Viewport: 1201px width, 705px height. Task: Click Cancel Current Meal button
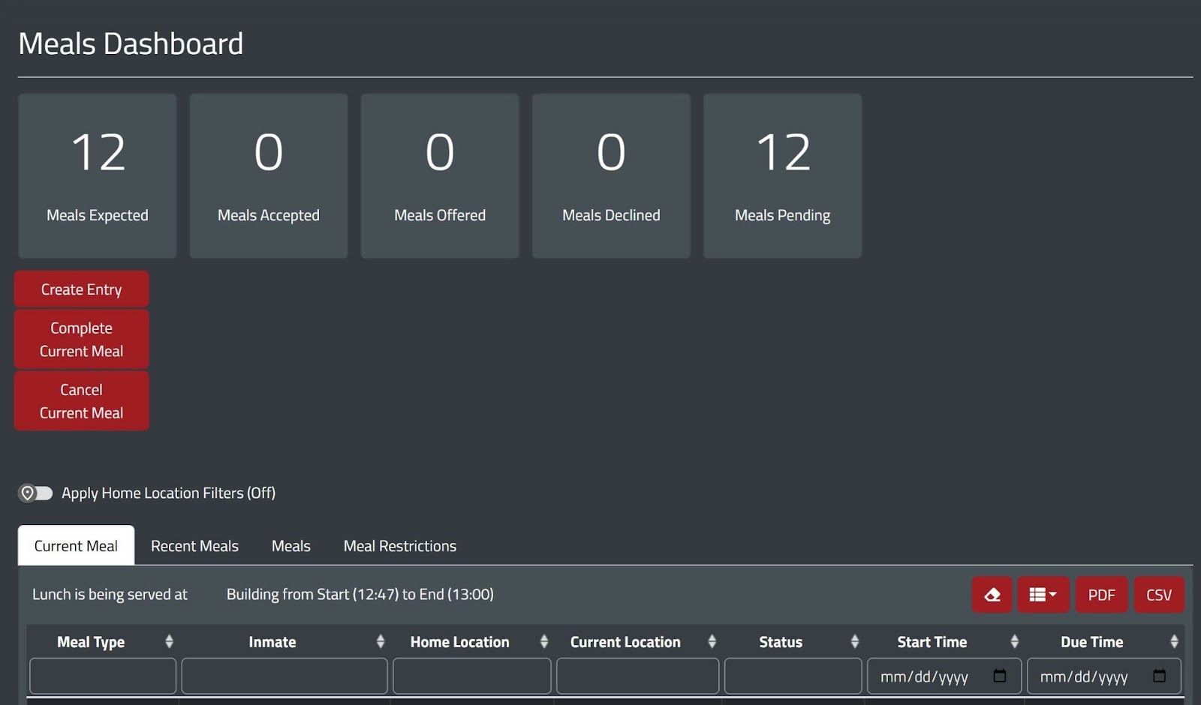[82, 400]
